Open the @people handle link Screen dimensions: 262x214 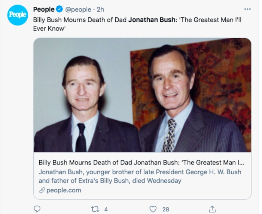79,9
